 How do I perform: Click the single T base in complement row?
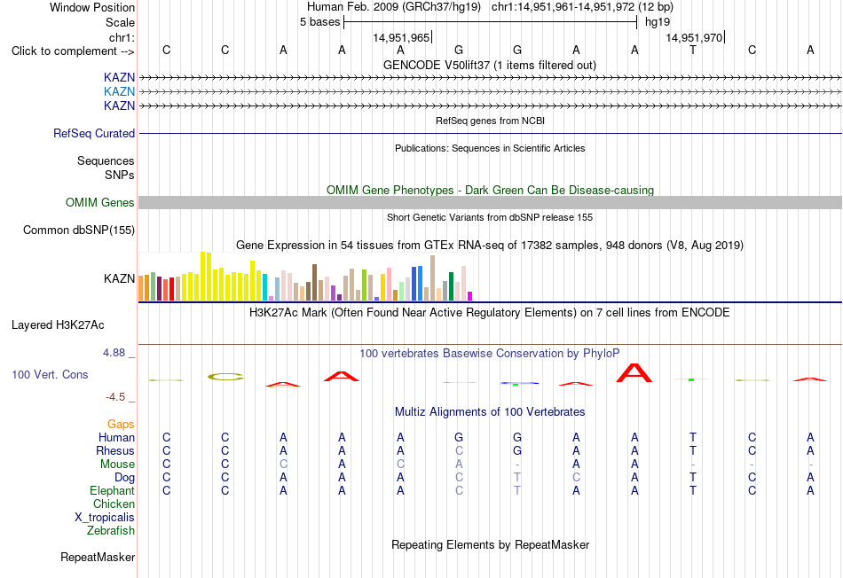tap(693, 51)
